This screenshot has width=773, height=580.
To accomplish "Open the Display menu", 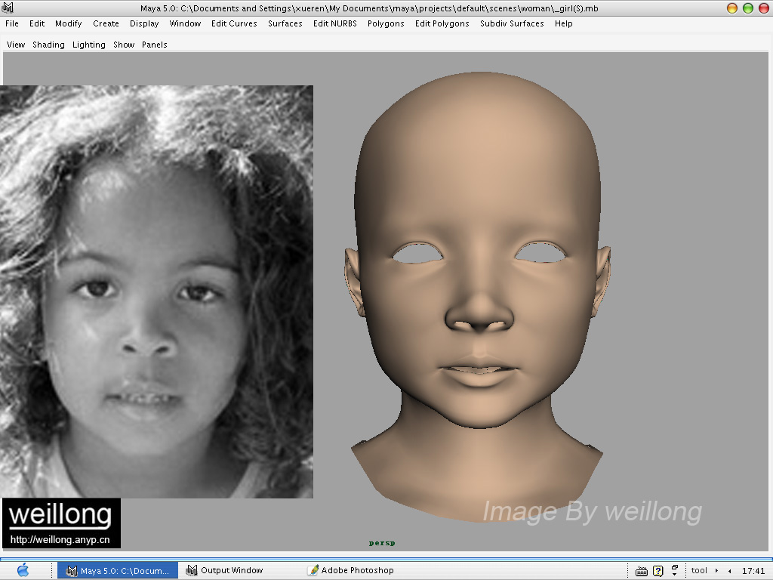I will pos(144,23).
